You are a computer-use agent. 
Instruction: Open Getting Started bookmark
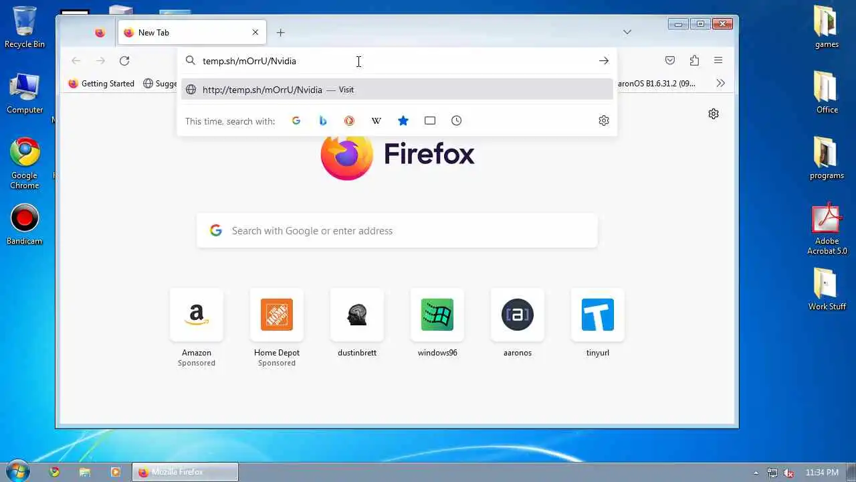102,84
